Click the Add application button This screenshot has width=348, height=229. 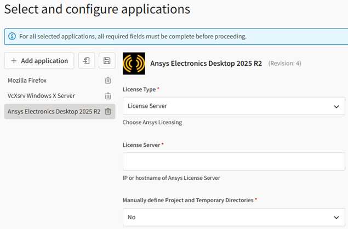coord(39,61)
